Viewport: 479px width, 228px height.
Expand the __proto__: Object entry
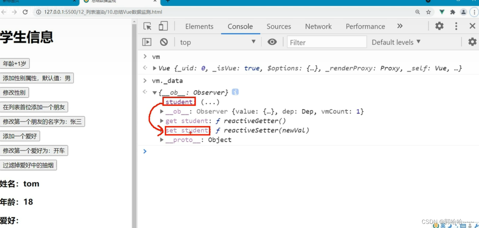pyautogui.click(x=162, y=140)
